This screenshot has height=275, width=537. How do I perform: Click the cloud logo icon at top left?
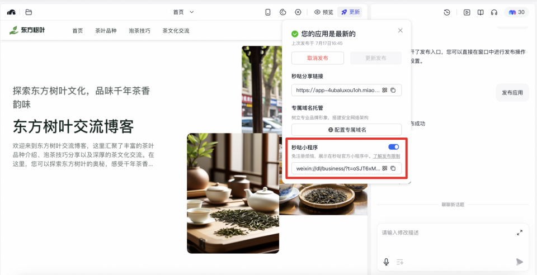tap(11, 12)
